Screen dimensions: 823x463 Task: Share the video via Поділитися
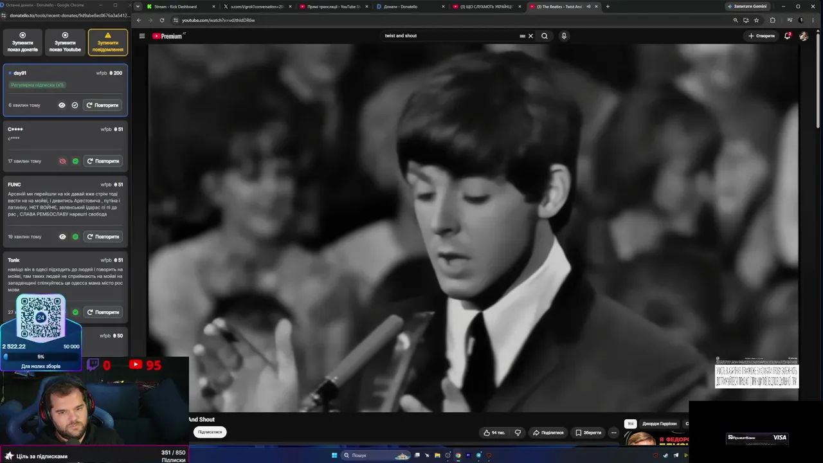[548, 433]
